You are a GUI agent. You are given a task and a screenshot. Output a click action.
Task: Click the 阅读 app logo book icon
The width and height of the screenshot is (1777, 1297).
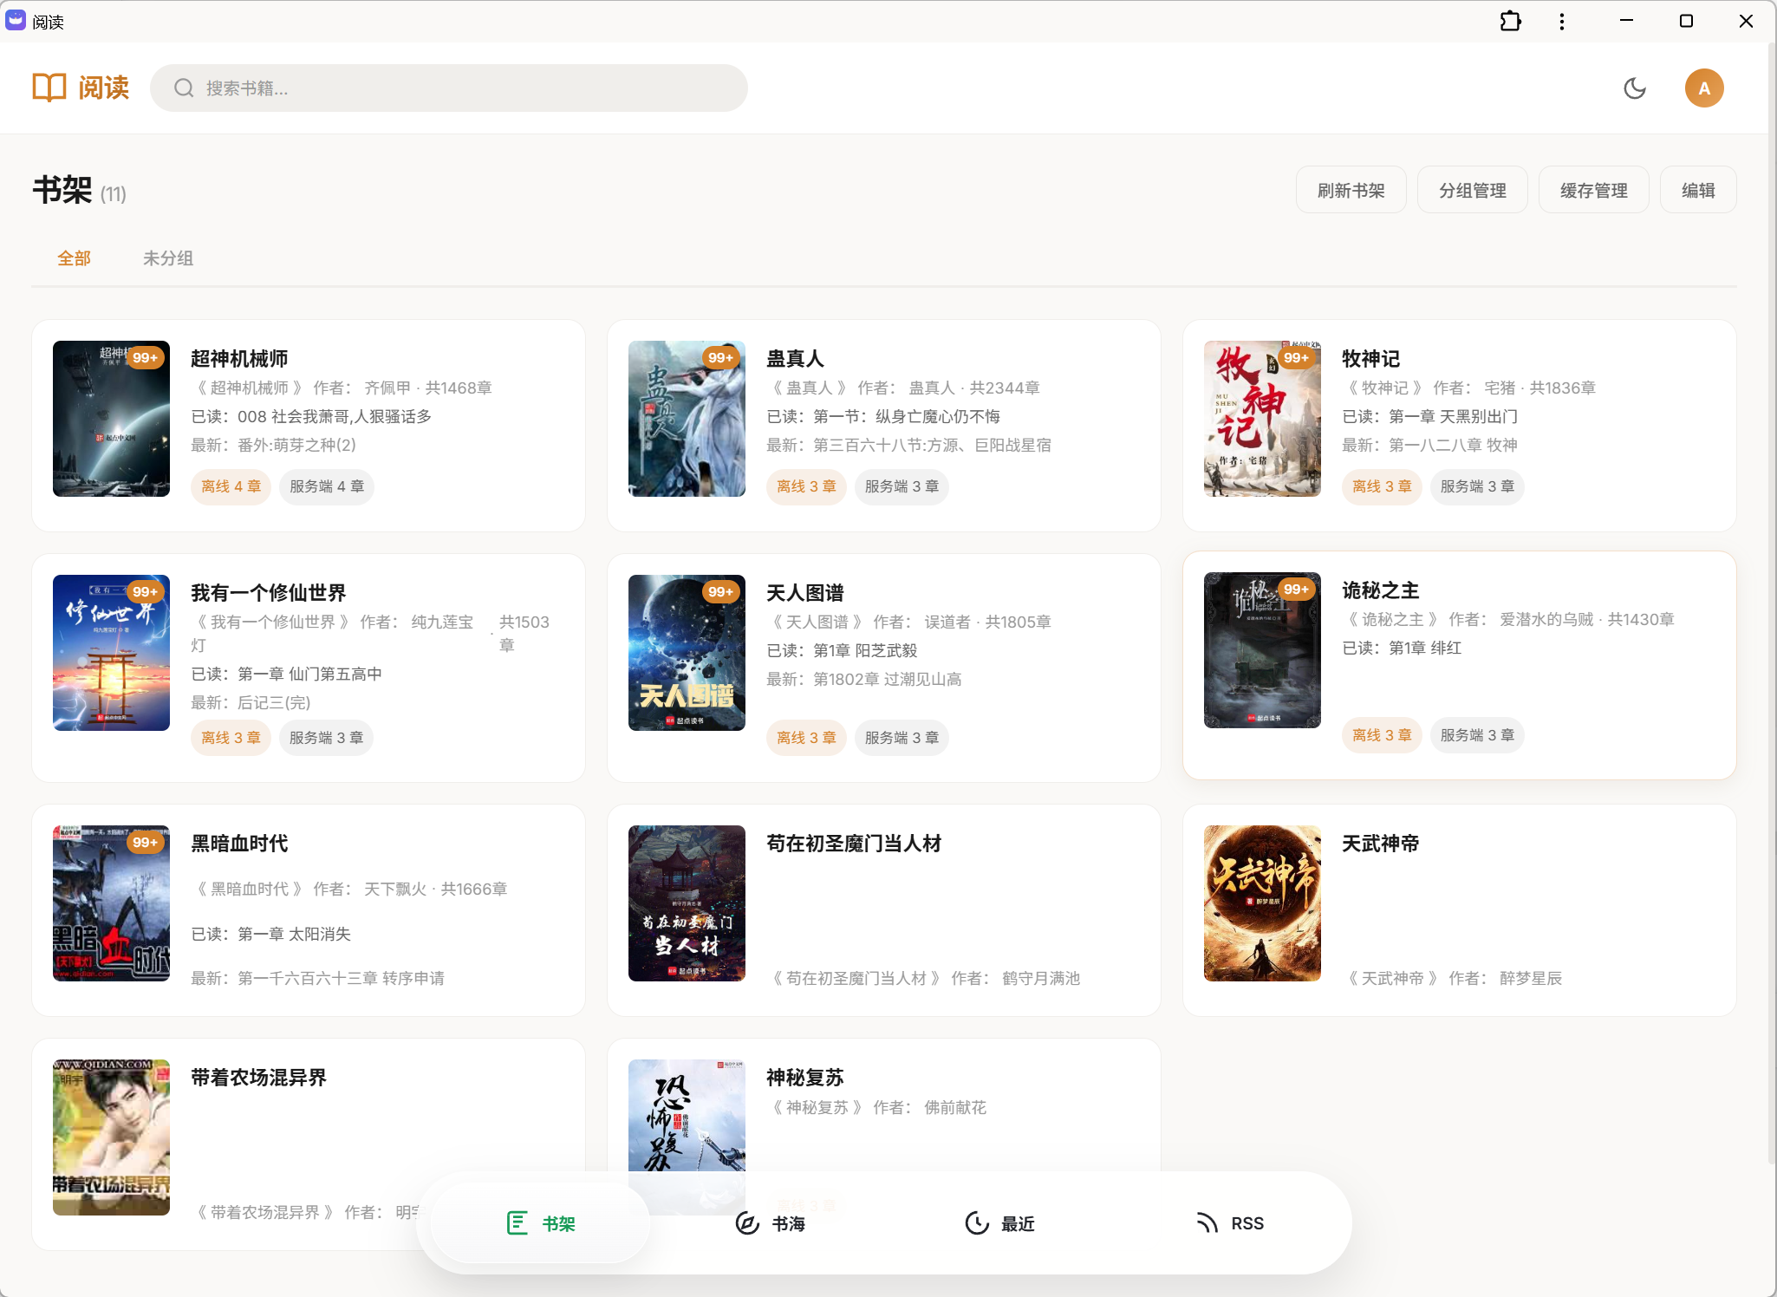pos(49,87)
